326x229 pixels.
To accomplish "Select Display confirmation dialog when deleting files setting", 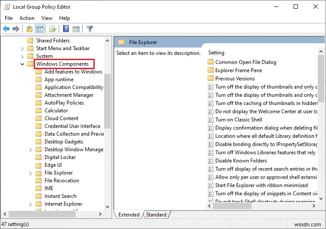I will pyautogui.click(x=266, y=127).
